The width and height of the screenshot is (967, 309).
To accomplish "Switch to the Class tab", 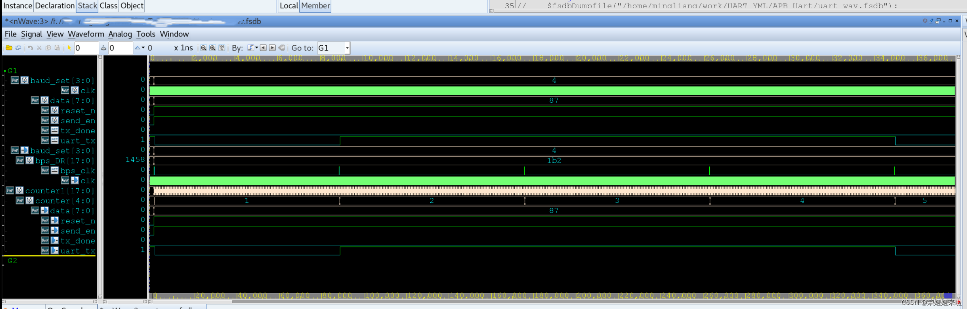I will (x=109, y=6).
